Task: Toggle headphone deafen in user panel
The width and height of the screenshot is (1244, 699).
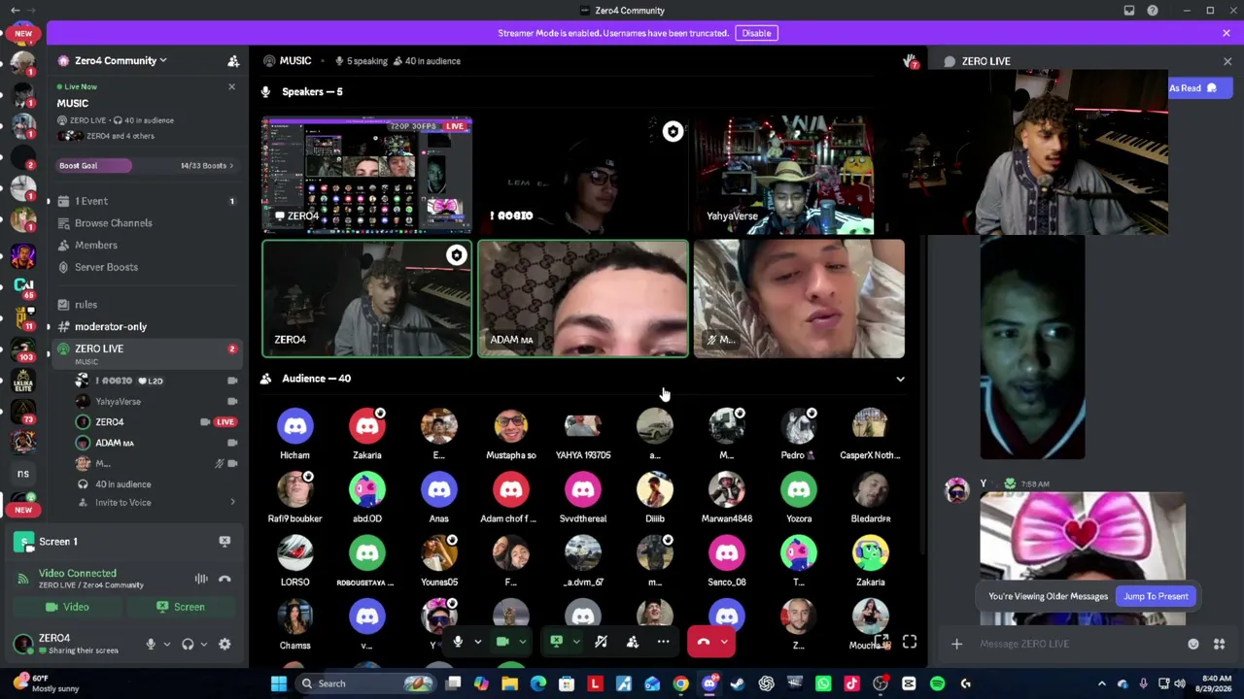Action: pos(188,644)
